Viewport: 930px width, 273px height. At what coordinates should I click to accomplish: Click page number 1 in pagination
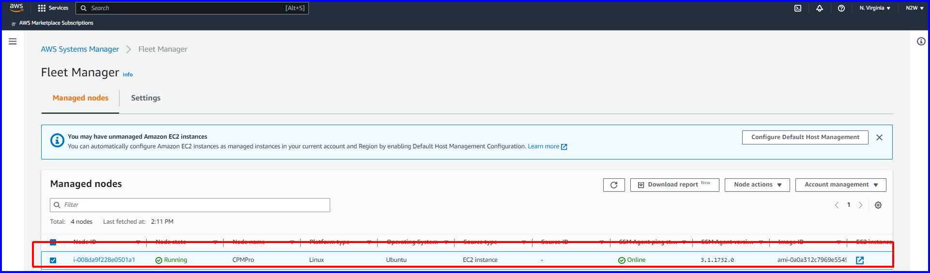pos(849,205)
